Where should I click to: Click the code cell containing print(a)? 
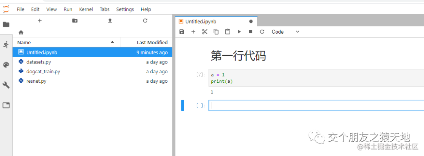[x=316, y=78]
